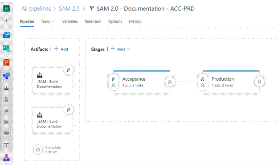
Task: Click the plus icon in the sidebar
Action: [x=6, y=21]
